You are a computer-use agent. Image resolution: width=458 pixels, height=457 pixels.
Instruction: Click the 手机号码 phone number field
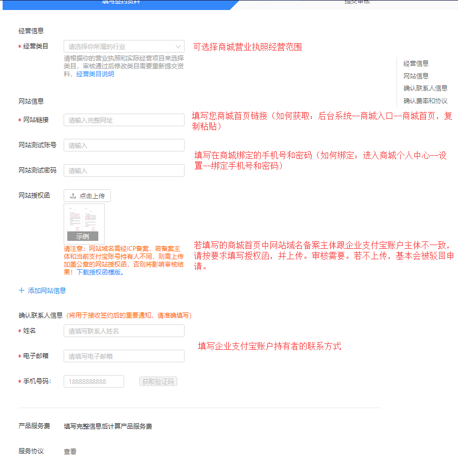click(x=94, y=382)
